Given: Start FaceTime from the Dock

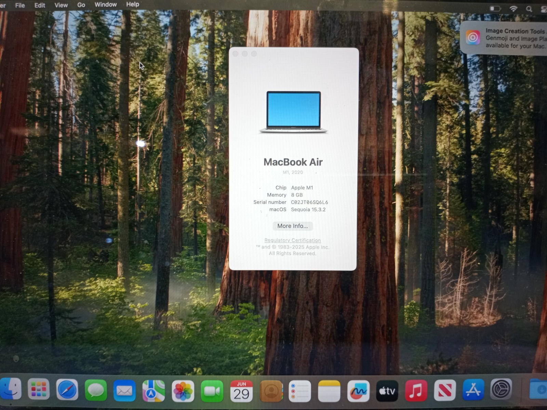Looking at the screenshot, I should [212, 391].
